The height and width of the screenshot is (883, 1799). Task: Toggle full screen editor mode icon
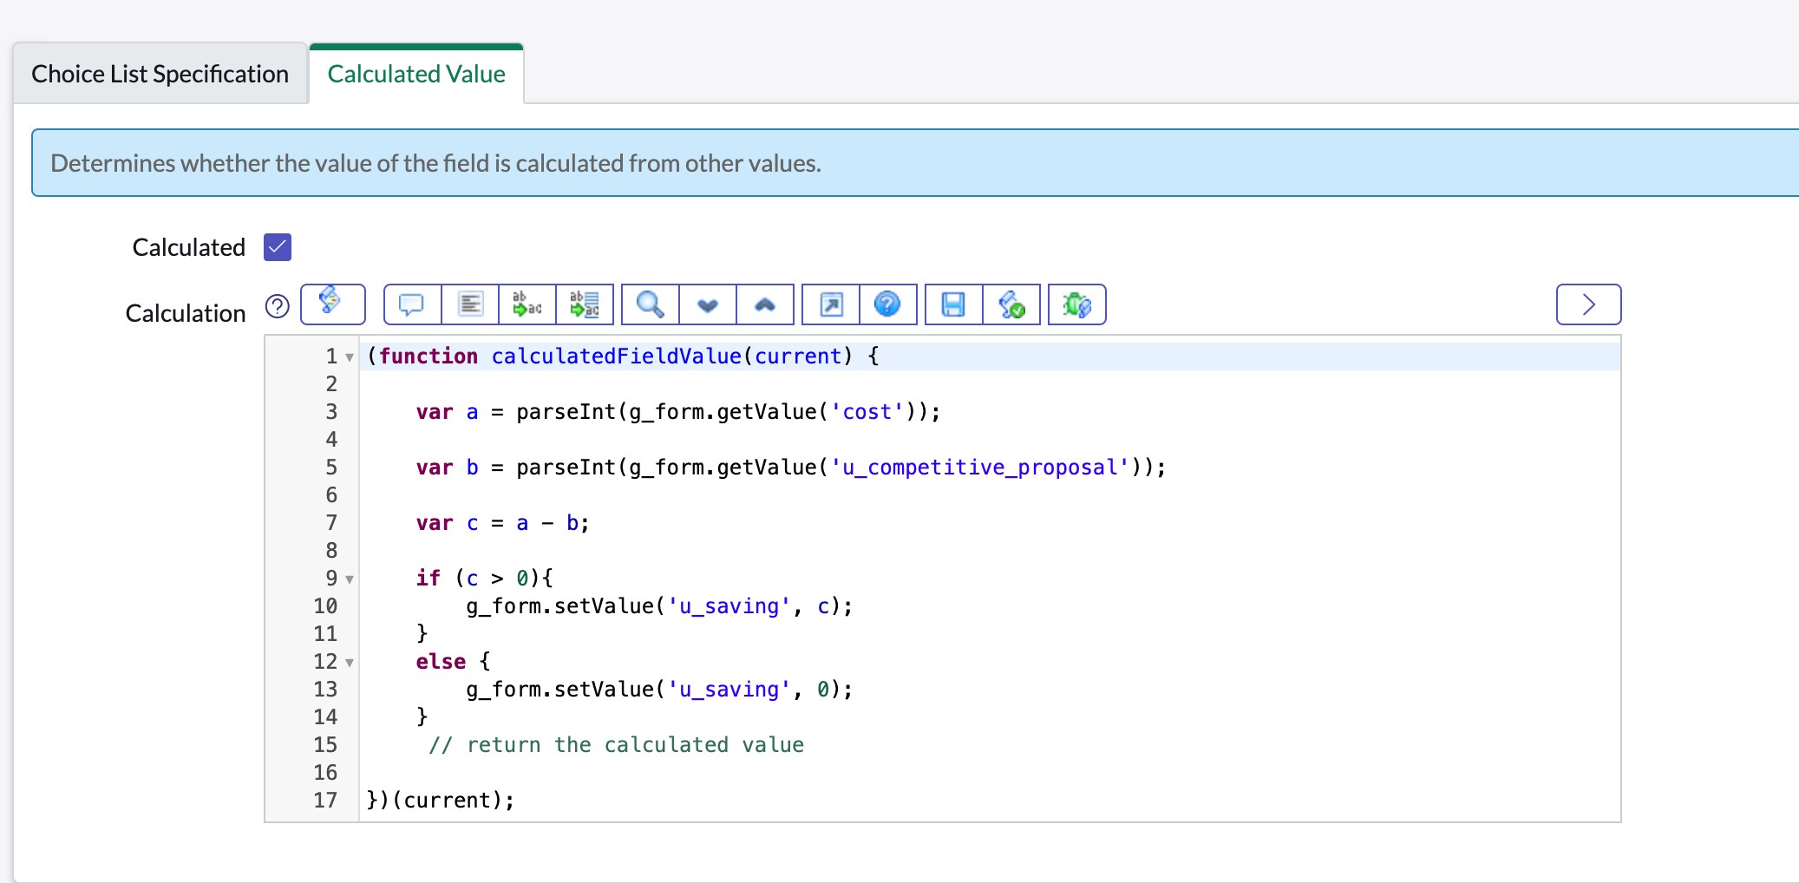click(x=831, y=304)
